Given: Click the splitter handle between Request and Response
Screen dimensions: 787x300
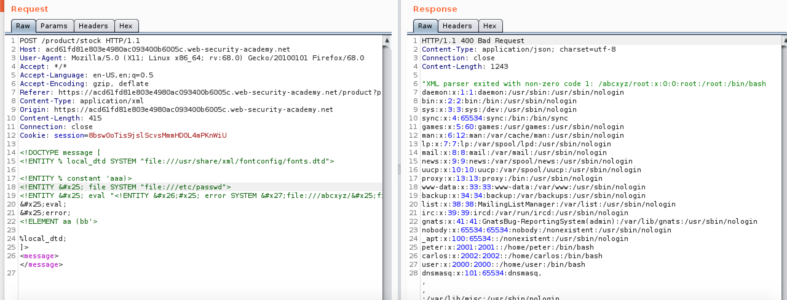Looking at the screenshot, I should point(399,169).
